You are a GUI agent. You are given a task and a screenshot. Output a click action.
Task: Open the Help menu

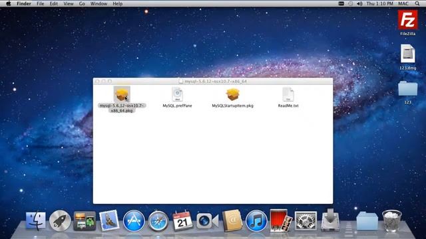[117, 3]
